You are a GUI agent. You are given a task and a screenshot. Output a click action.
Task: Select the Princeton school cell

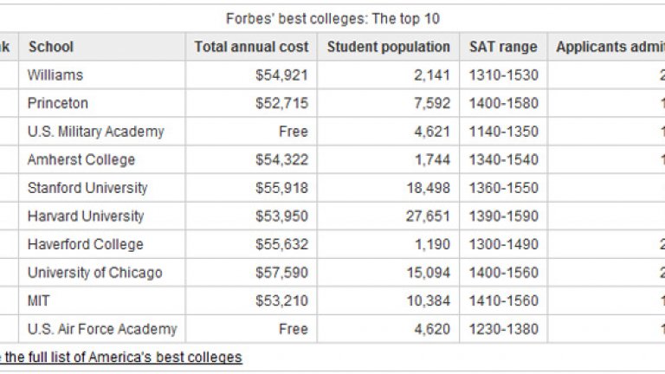click(x=58, y=103)
